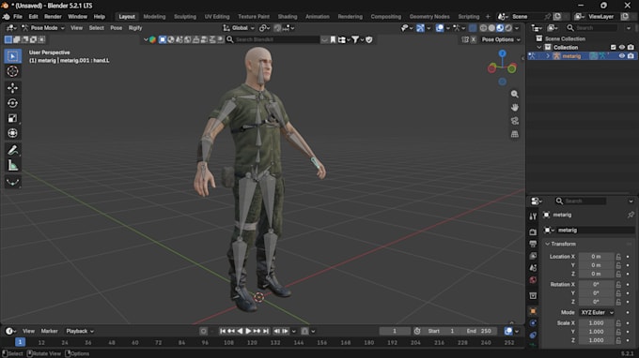Open the View Layer properties tab
Image resolution: width=639 pixels, height=358 pixels.
coord(533,256)
